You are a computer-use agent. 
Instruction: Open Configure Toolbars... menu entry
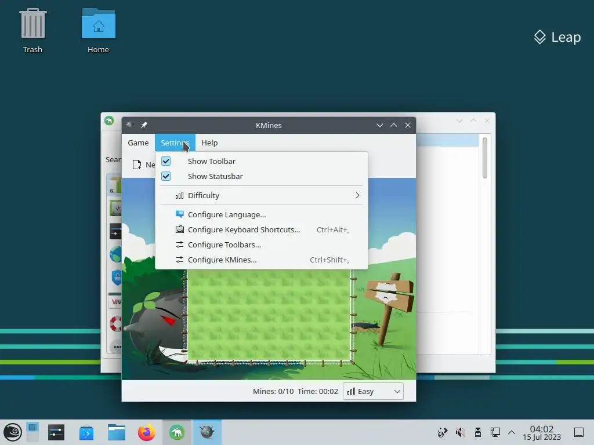point(262,245)
